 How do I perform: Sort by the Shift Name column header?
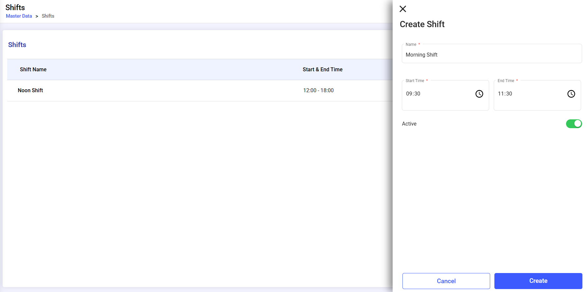coord(33,69)
